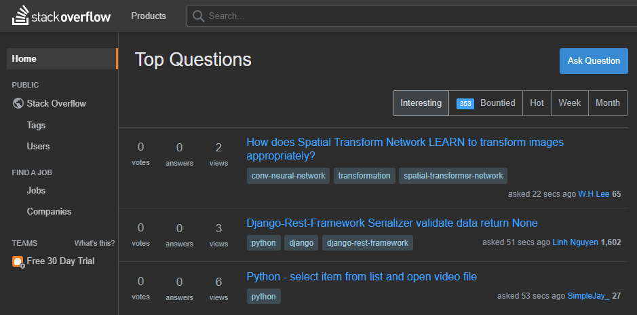This screenshot has height=315, width=637.
Task: Click the orange Teams briefcase icon
Action: point(18,261)
